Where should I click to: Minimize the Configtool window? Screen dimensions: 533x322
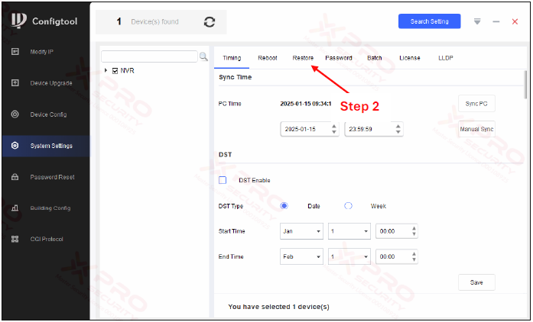(496, 21)
